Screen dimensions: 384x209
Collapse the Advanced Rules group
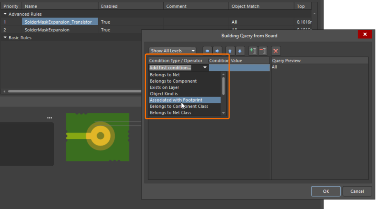pos(5,14)
